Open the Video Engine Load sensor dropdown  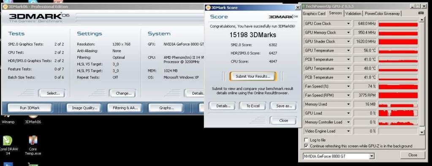coord(348,131)
